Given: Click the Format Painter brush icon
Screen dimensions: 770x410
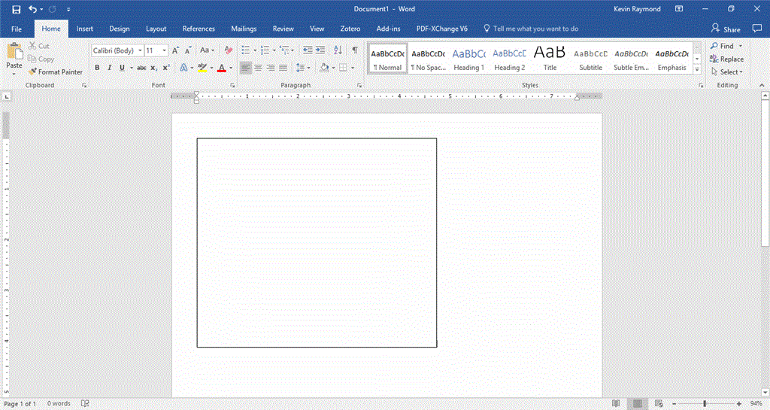Looking at the screenshot, I should coord(32,71).
